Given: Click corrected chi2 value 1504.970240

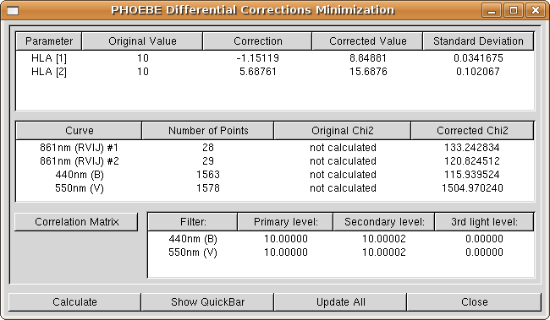Looking at the screenshot, I should point(472,188).
